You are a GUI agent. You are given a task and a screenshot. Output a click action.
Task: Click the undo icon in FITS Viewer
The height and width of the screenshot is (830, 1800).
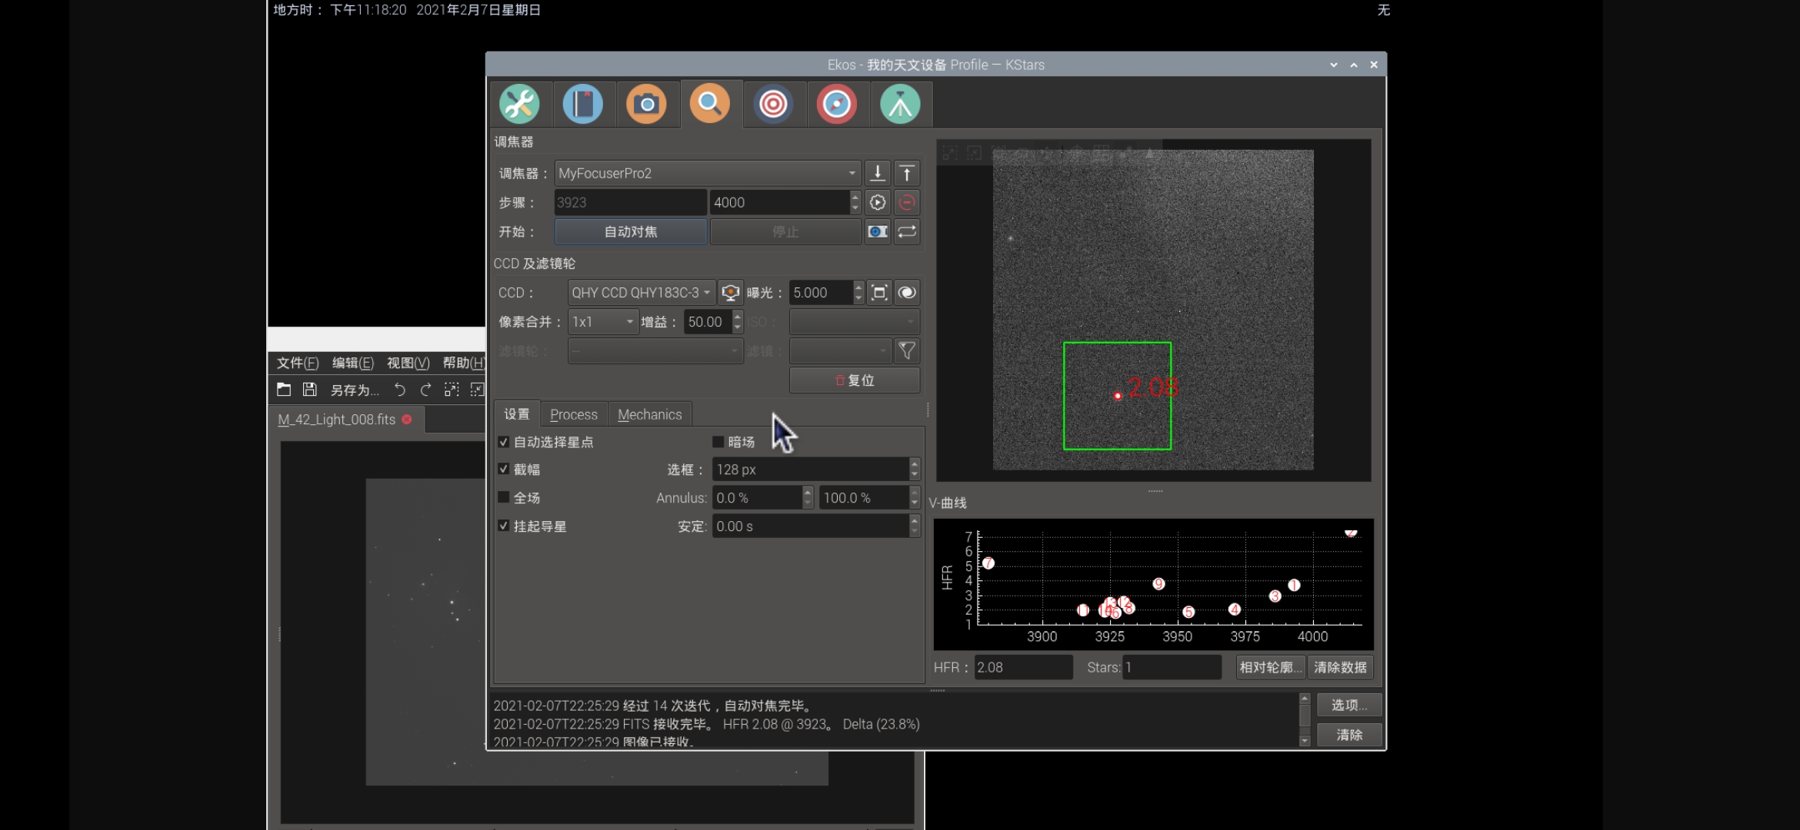click(400, 390)
